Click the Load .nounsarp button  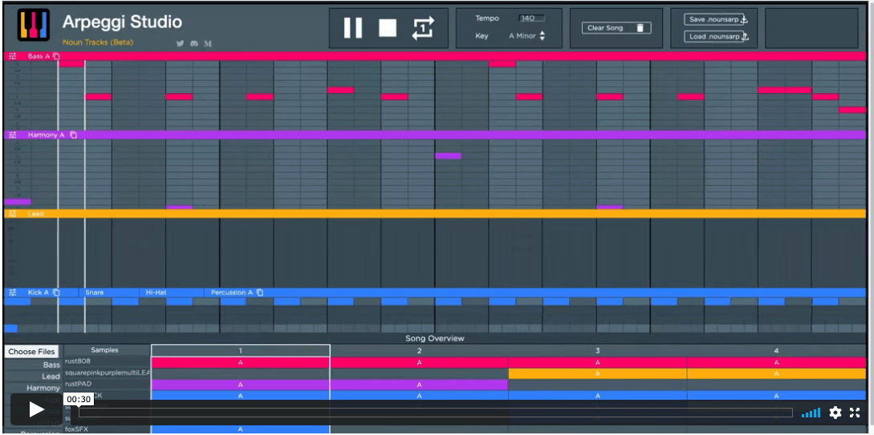(717, 37)
